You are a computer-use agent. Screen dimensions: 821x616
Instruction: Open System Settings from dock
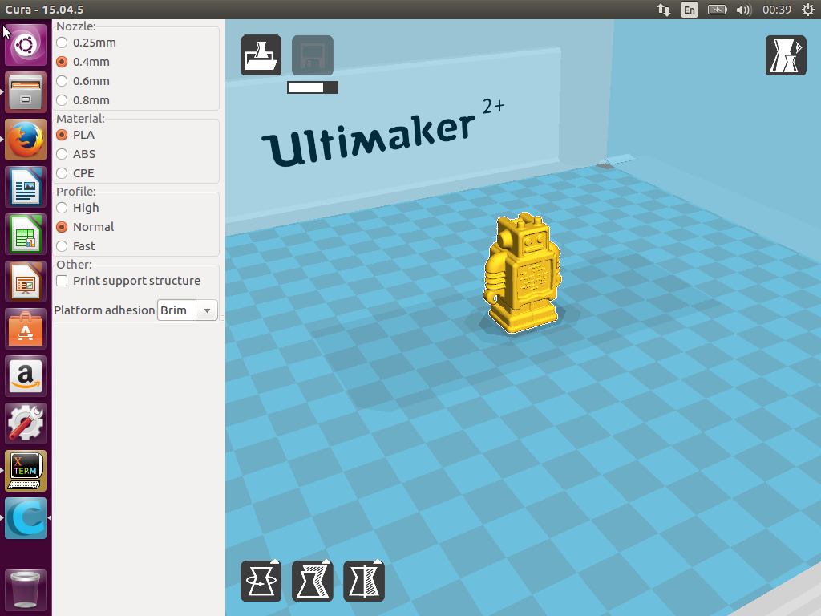click(x=26, y=423)
